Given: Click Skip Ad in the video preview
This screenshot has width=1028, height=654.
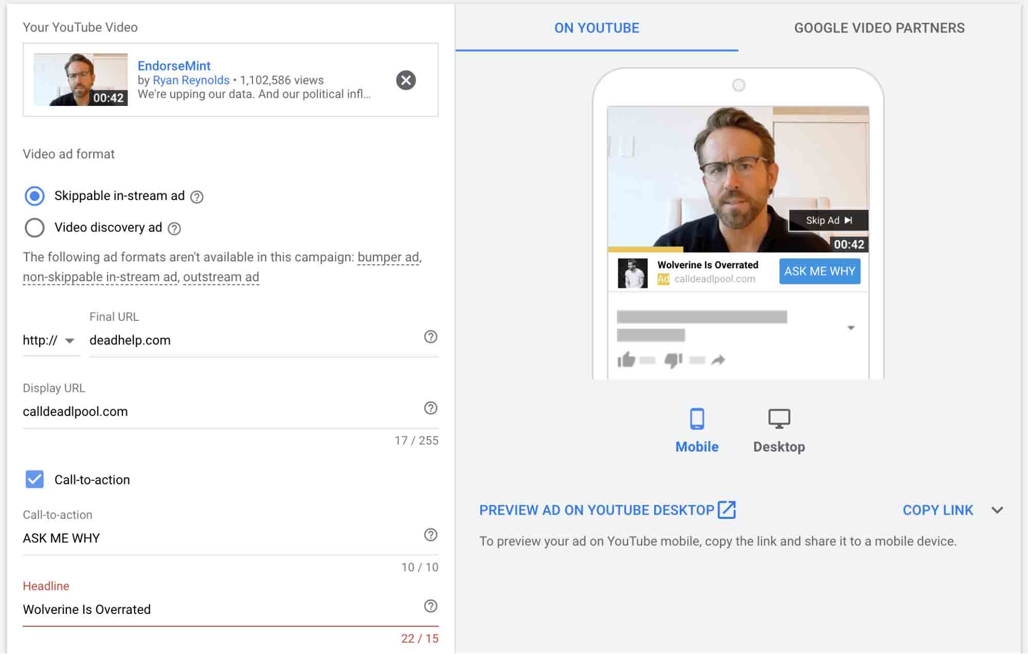Looking at the screenshot, I should [828, 220].
